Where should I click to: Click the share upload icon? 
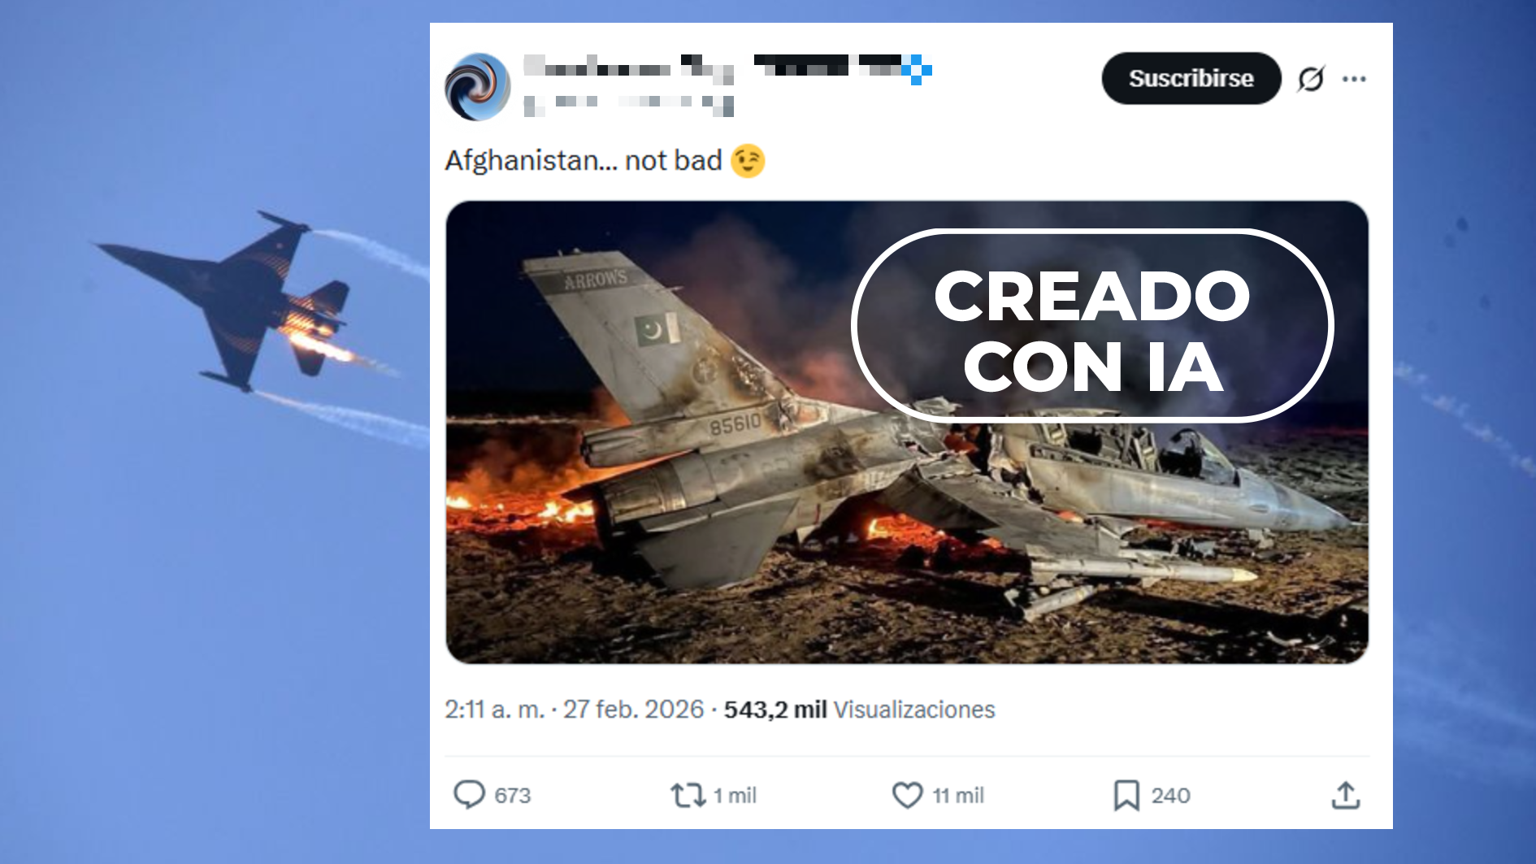[x=1346, y=795]
